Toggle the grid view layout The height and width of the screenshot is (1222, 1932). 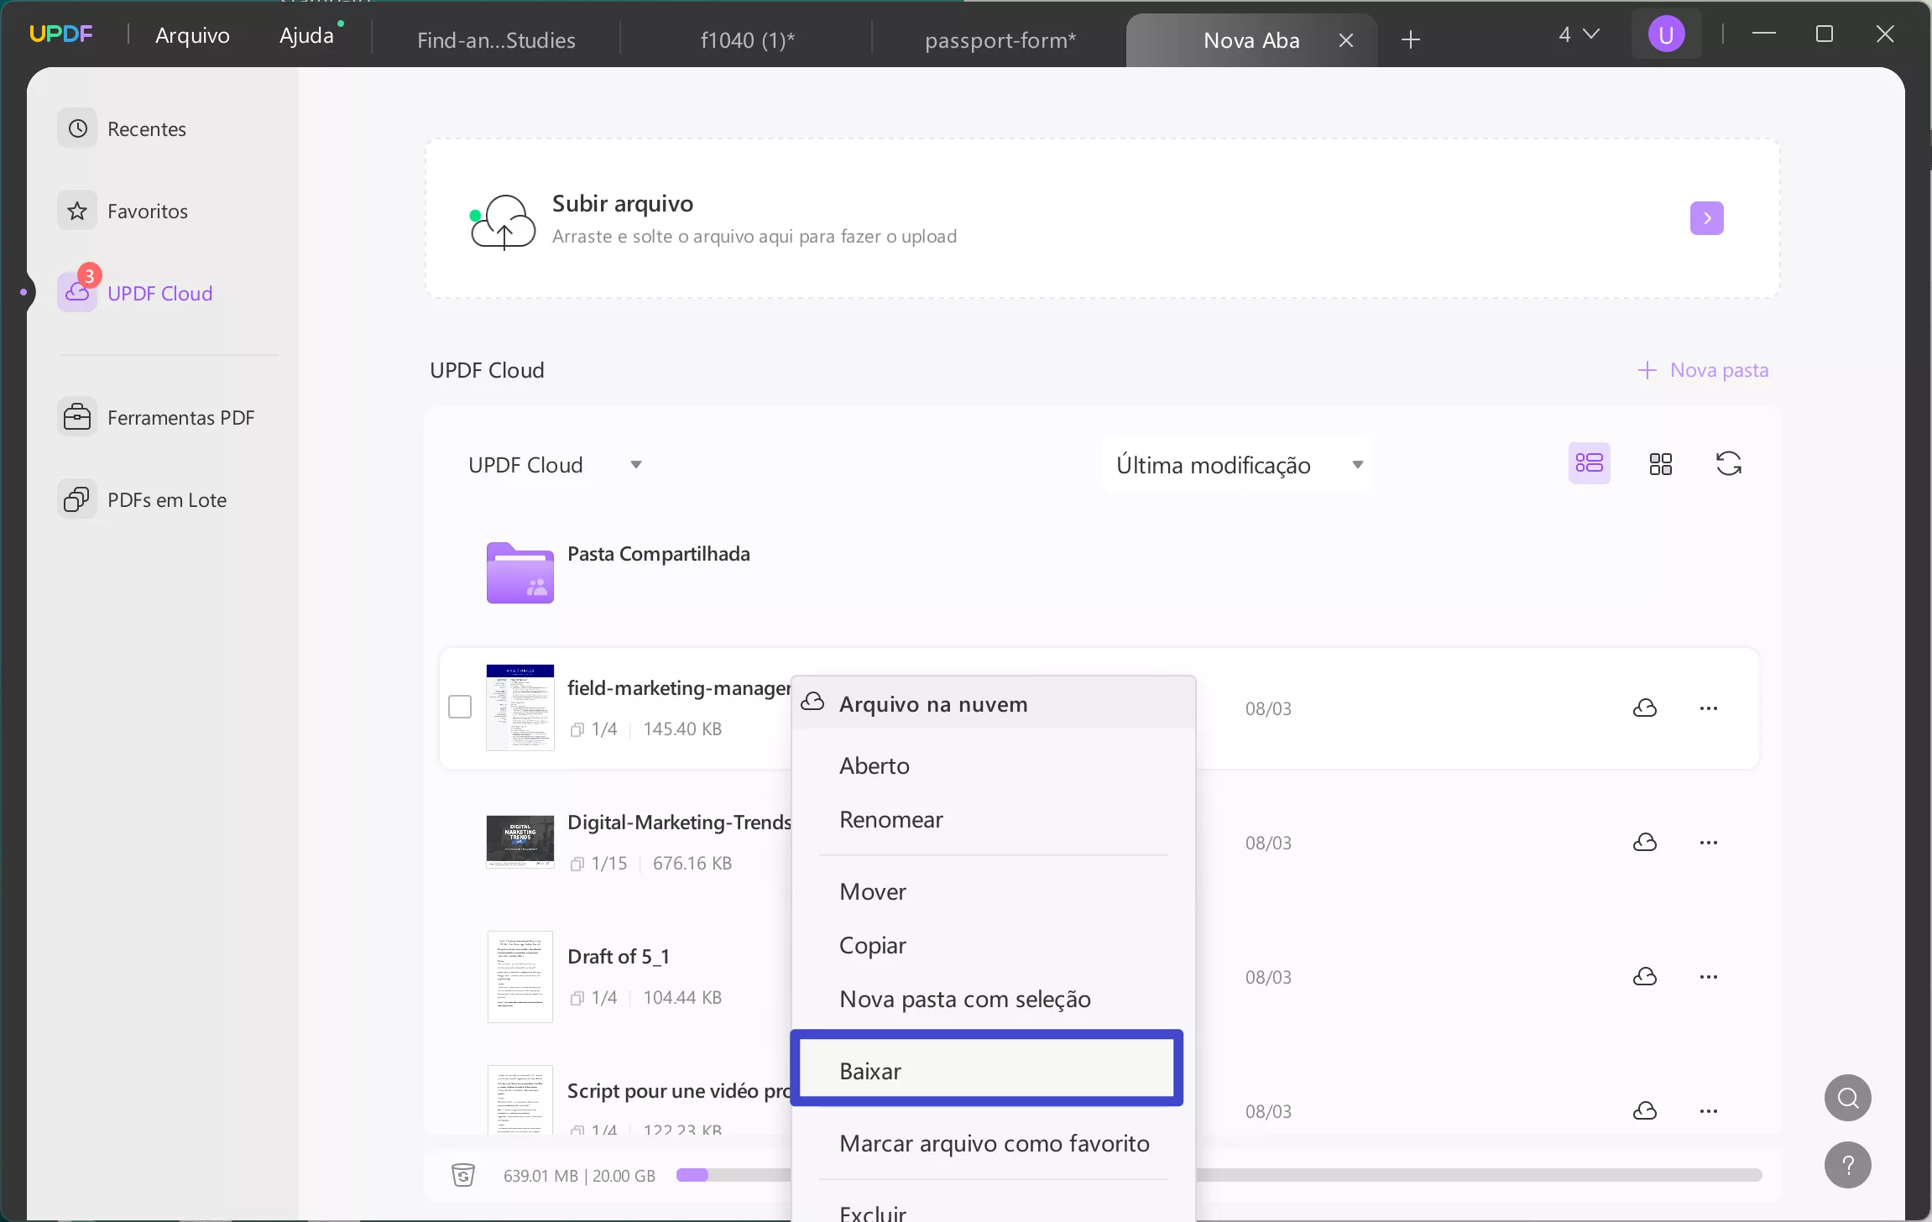1659,463
